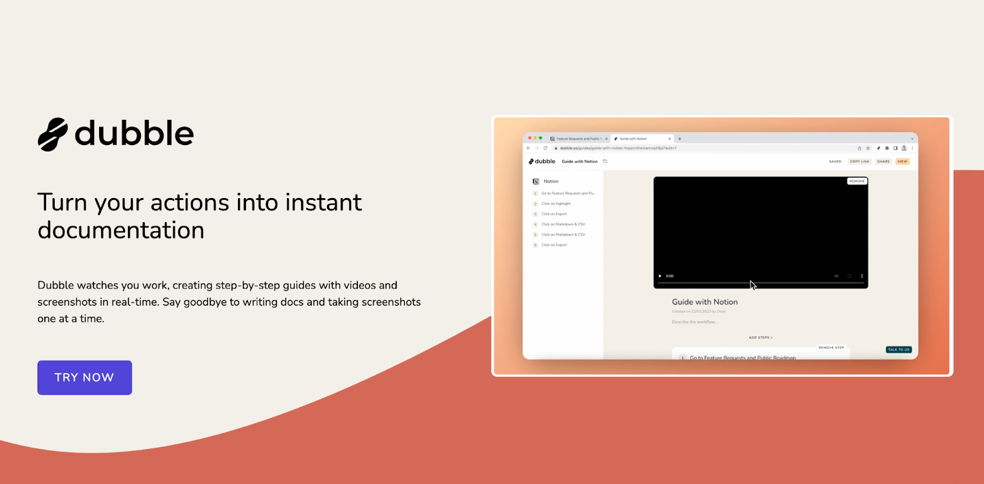
Task: Open the TALK TO US chat button
Action: [899, 349]
